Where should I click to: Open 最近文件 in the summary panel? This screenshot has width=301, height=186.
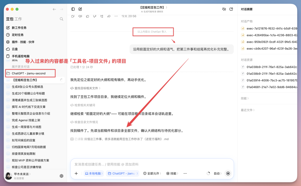pos(248,110)
